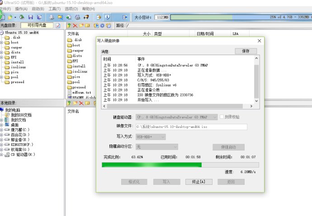The width and height of the screenshot is (312, 216).
Task: Click the 保存 button in the dialog
Action: click(246, 51)
